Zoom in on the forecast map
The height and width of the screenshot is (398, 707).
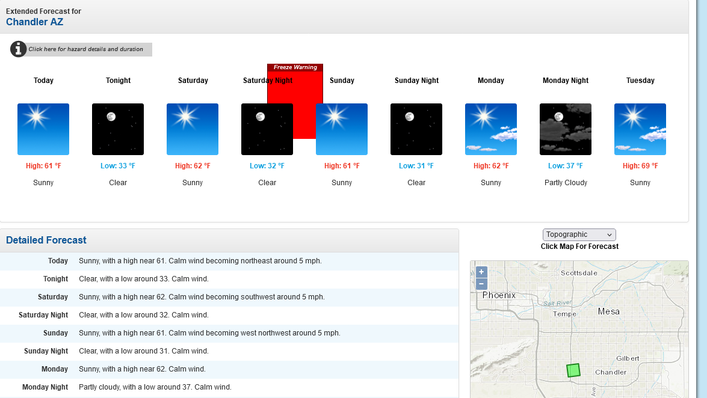click(x=481, y=272)
